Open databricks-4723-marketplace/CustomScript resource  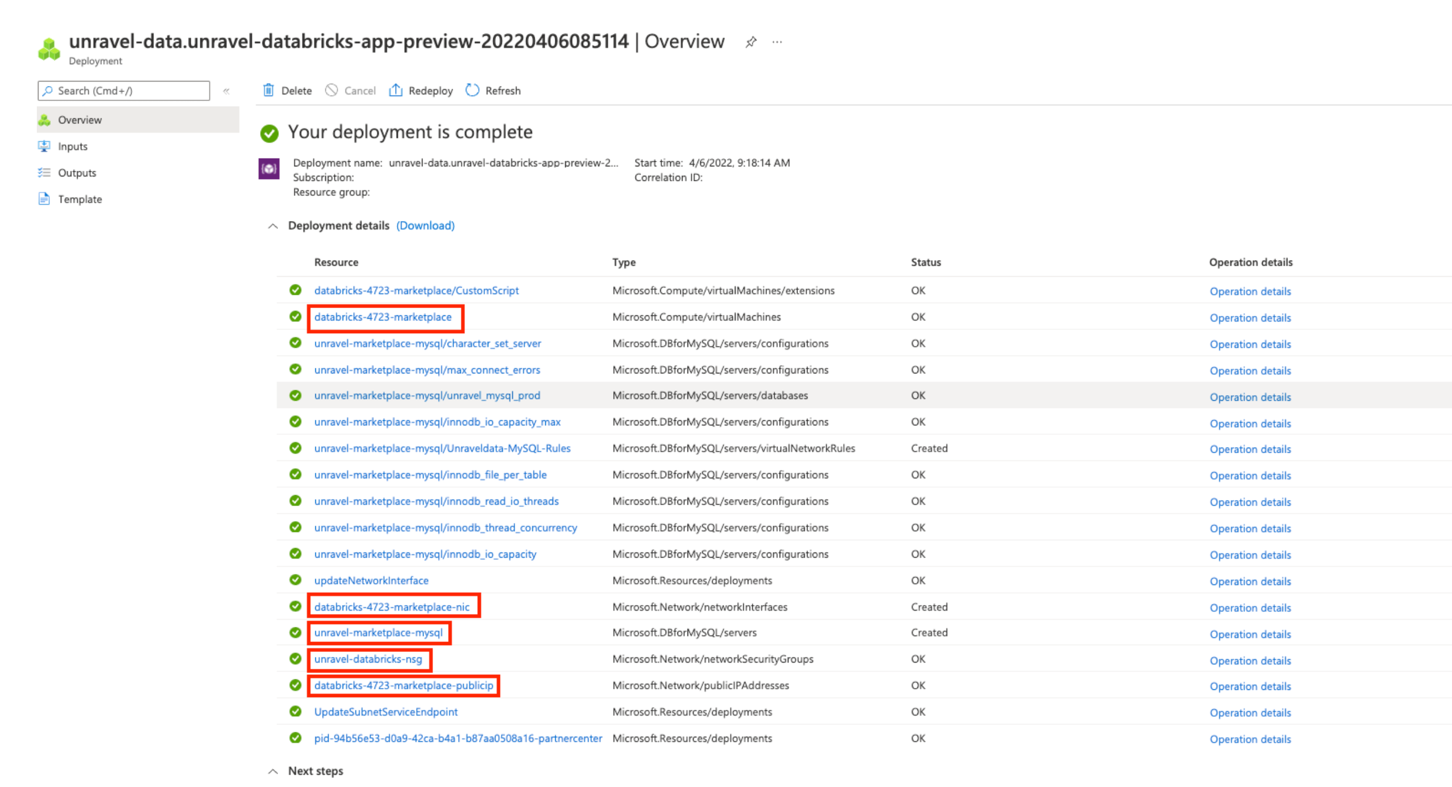[x=416, y=290]
